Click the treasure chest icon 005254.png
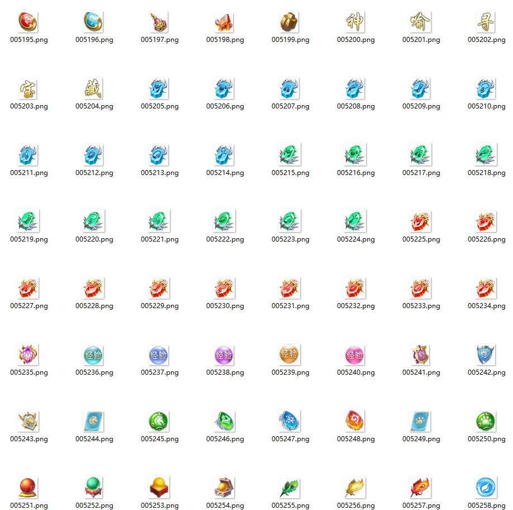 pos(224,487)
